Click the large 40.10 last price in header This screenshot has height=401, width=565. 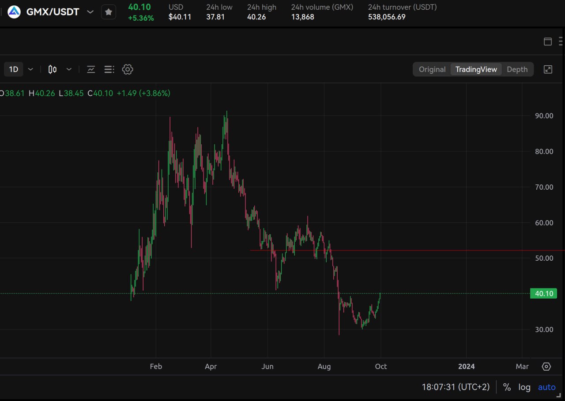pos(139,7)
